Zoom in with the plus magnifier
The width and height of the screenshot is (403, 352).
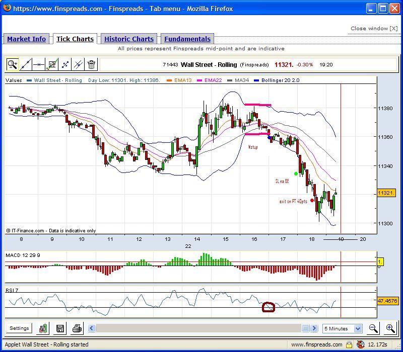[x=390, y=328]
